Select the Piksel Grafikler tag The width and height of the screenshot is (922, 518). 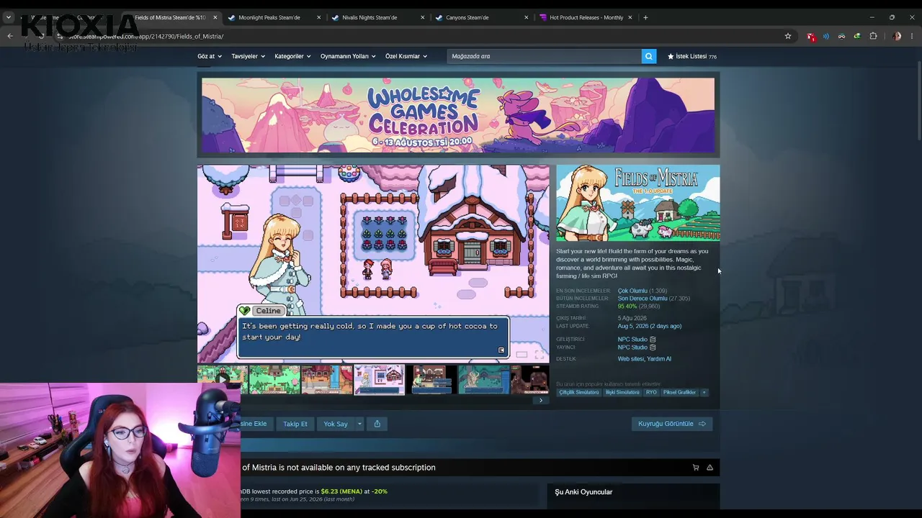pos(679,392)
